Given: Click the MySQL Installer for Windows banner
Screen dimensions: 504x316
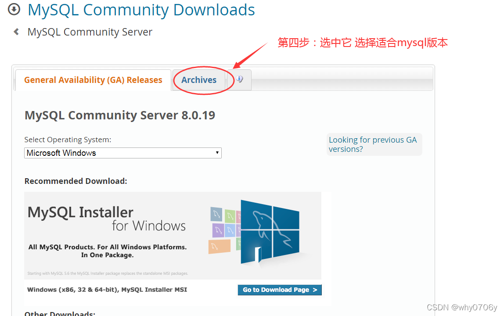Looking at the screenshot, I should pyautogui.click(x=173, y=236).
